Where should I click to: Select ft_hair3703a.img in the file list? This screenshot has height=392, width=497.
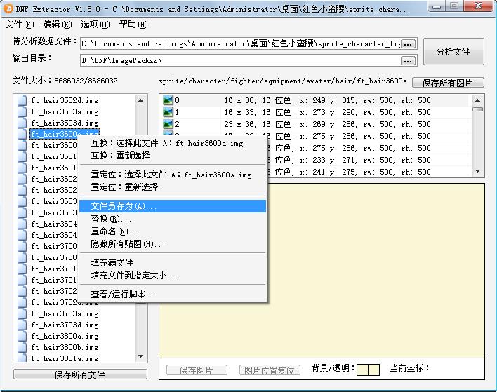[x=65, y=313]
